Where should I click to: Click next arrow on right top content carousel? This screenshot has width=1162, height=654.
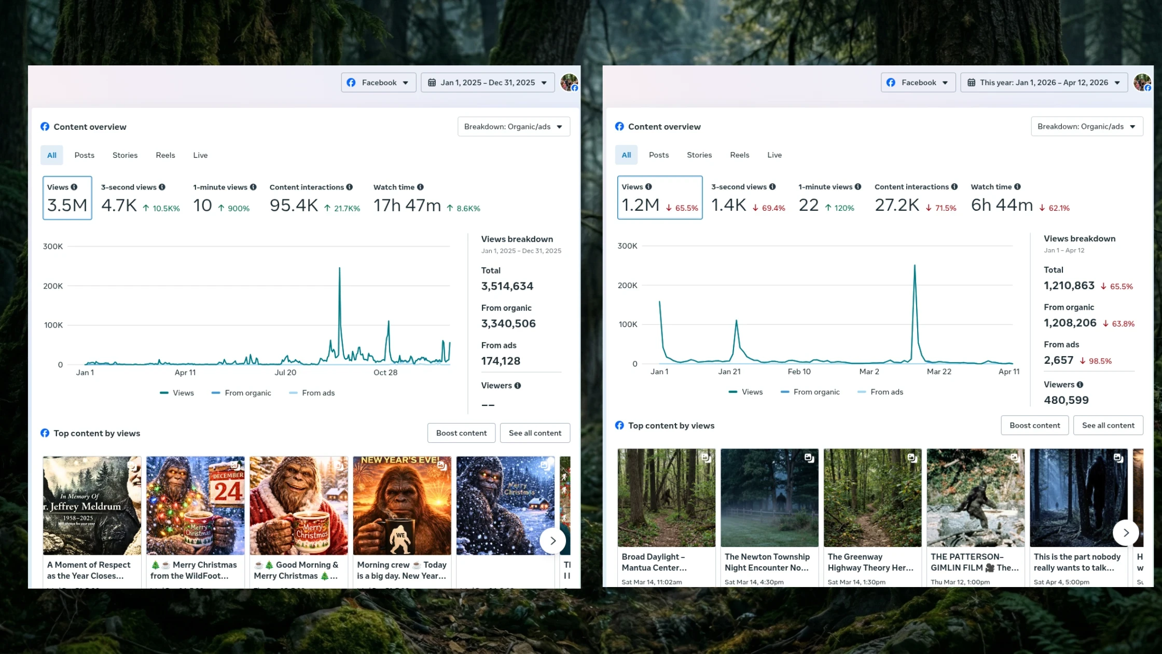(x=1126, y=533)
